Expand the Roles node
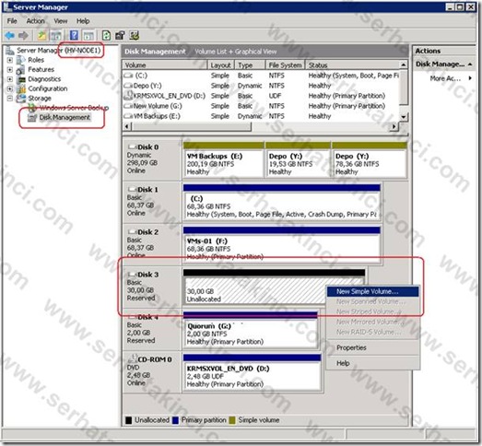 [x=10, y=60]
